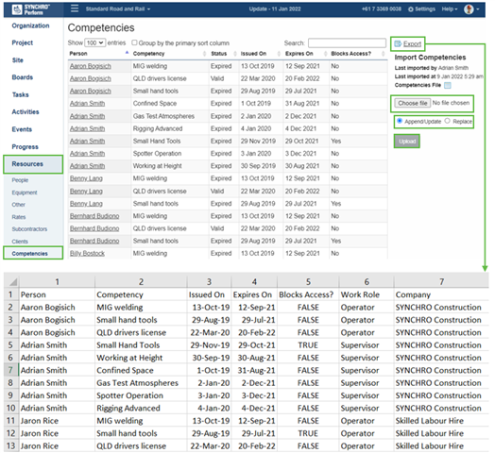Viewport: 495px width, 453px height.
Task: Click the SYNCHRO Perform logo
Action: tap(31, 9)
